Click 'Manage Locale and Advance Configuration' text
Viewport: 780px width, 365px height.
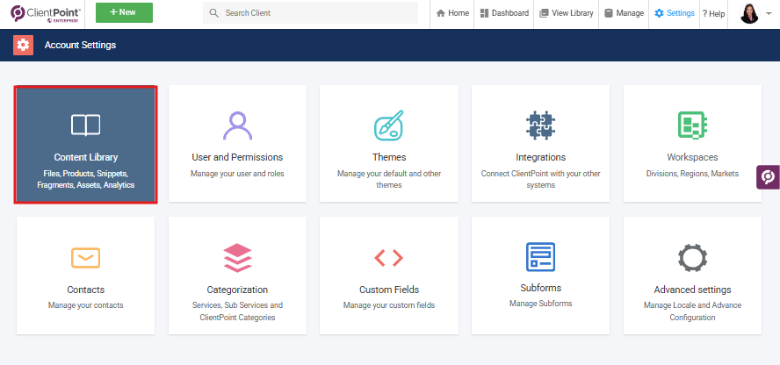click(x=692, y=311)
